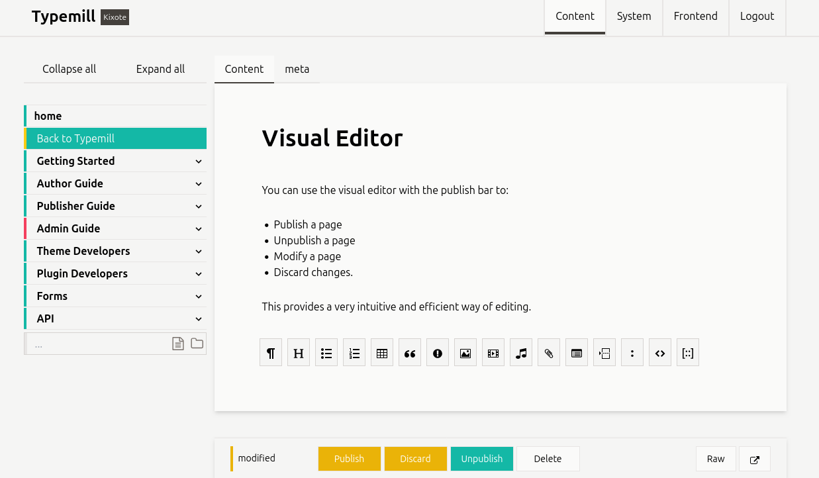
Task: Expand Plugin Developers chevron
Action: pyautogui.click(x=199, y=273)
